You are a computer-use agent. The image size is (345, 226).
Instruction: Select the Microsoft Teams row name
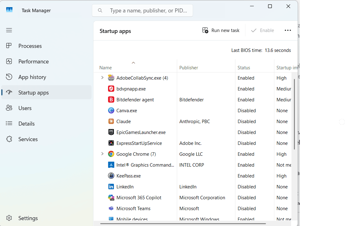(133, 208)
